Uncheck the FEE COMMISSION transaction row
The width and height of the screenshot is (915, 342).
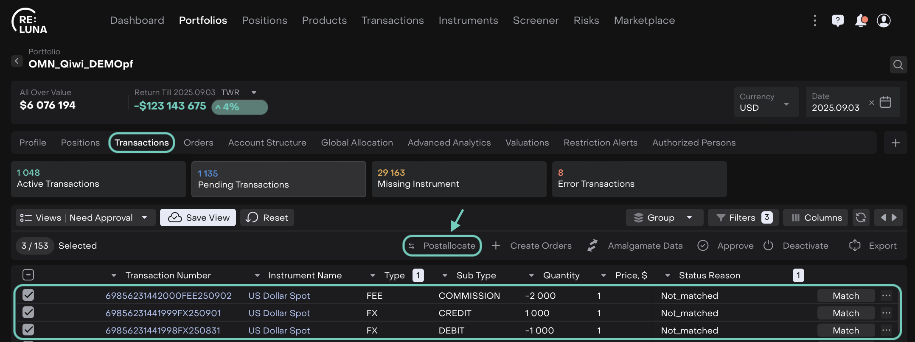pyautogui.click(x=28, y=295)
